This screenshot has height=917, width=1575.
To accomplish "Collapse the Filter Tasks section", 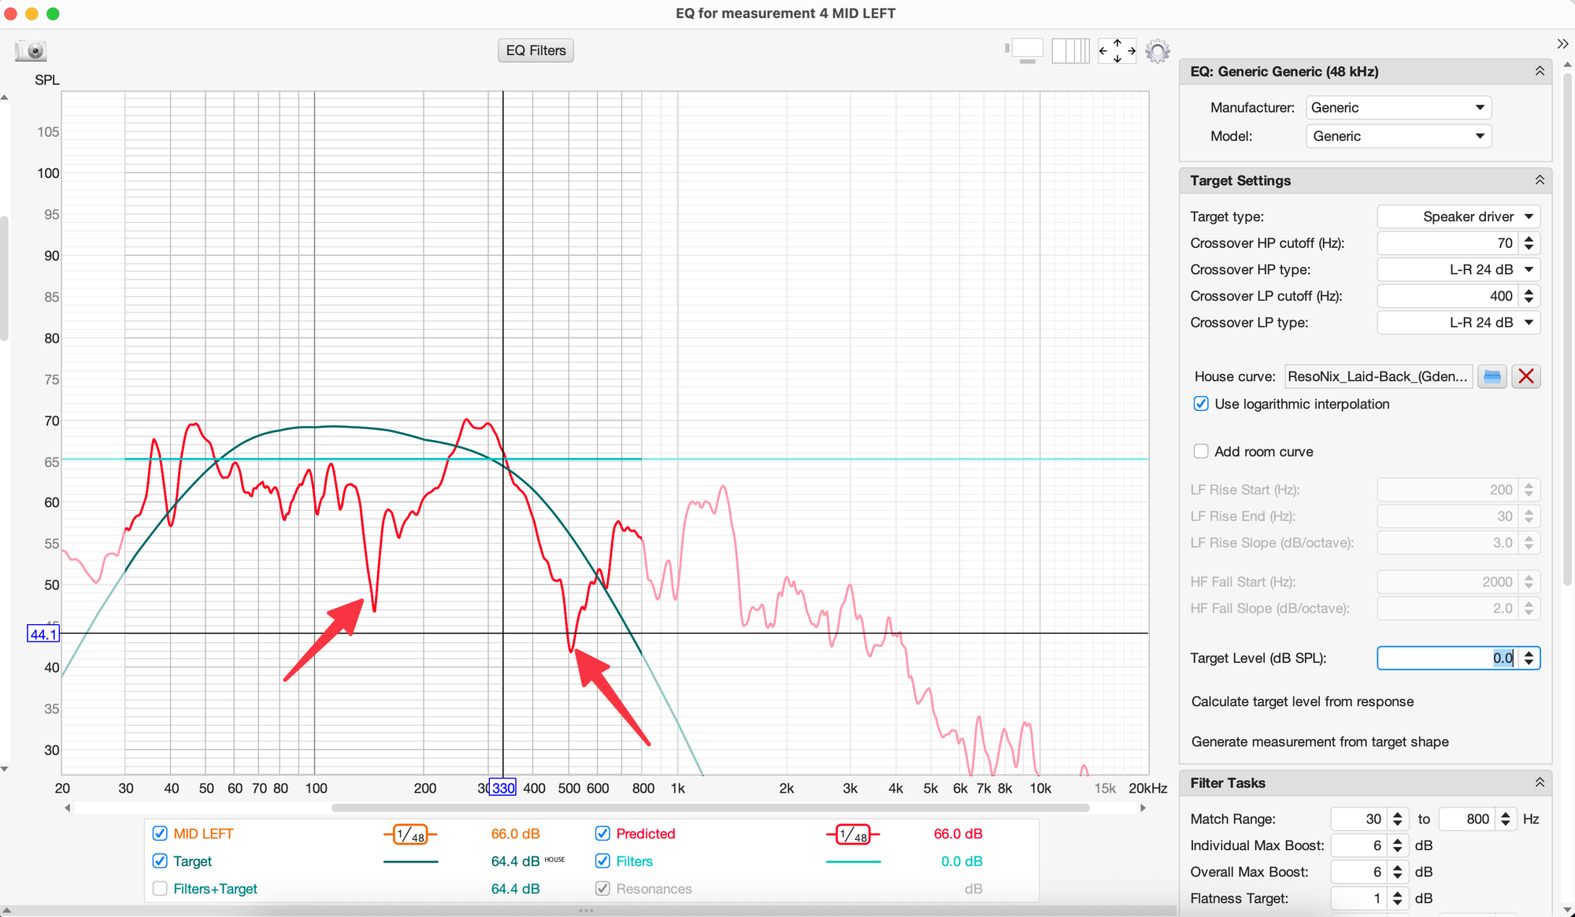I will coord(1539,782).
